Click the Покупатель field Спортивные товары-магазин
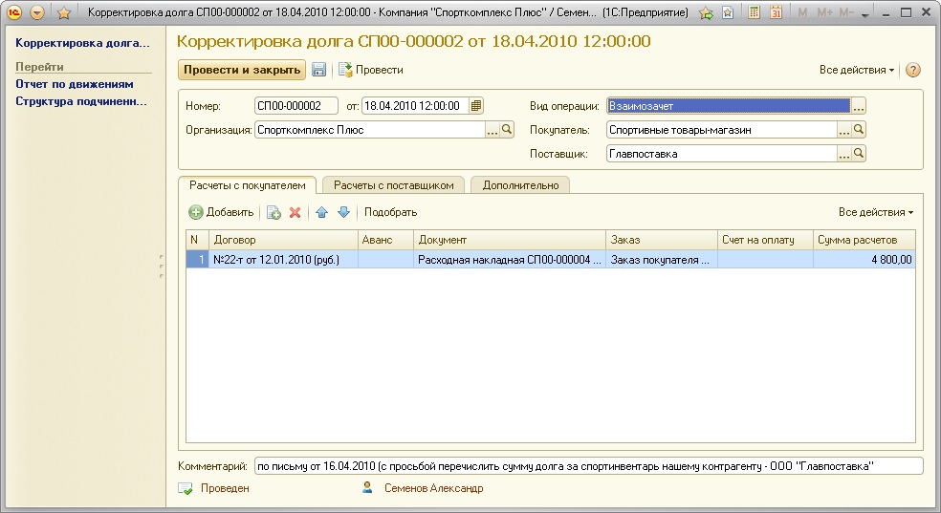 [722, 130]
